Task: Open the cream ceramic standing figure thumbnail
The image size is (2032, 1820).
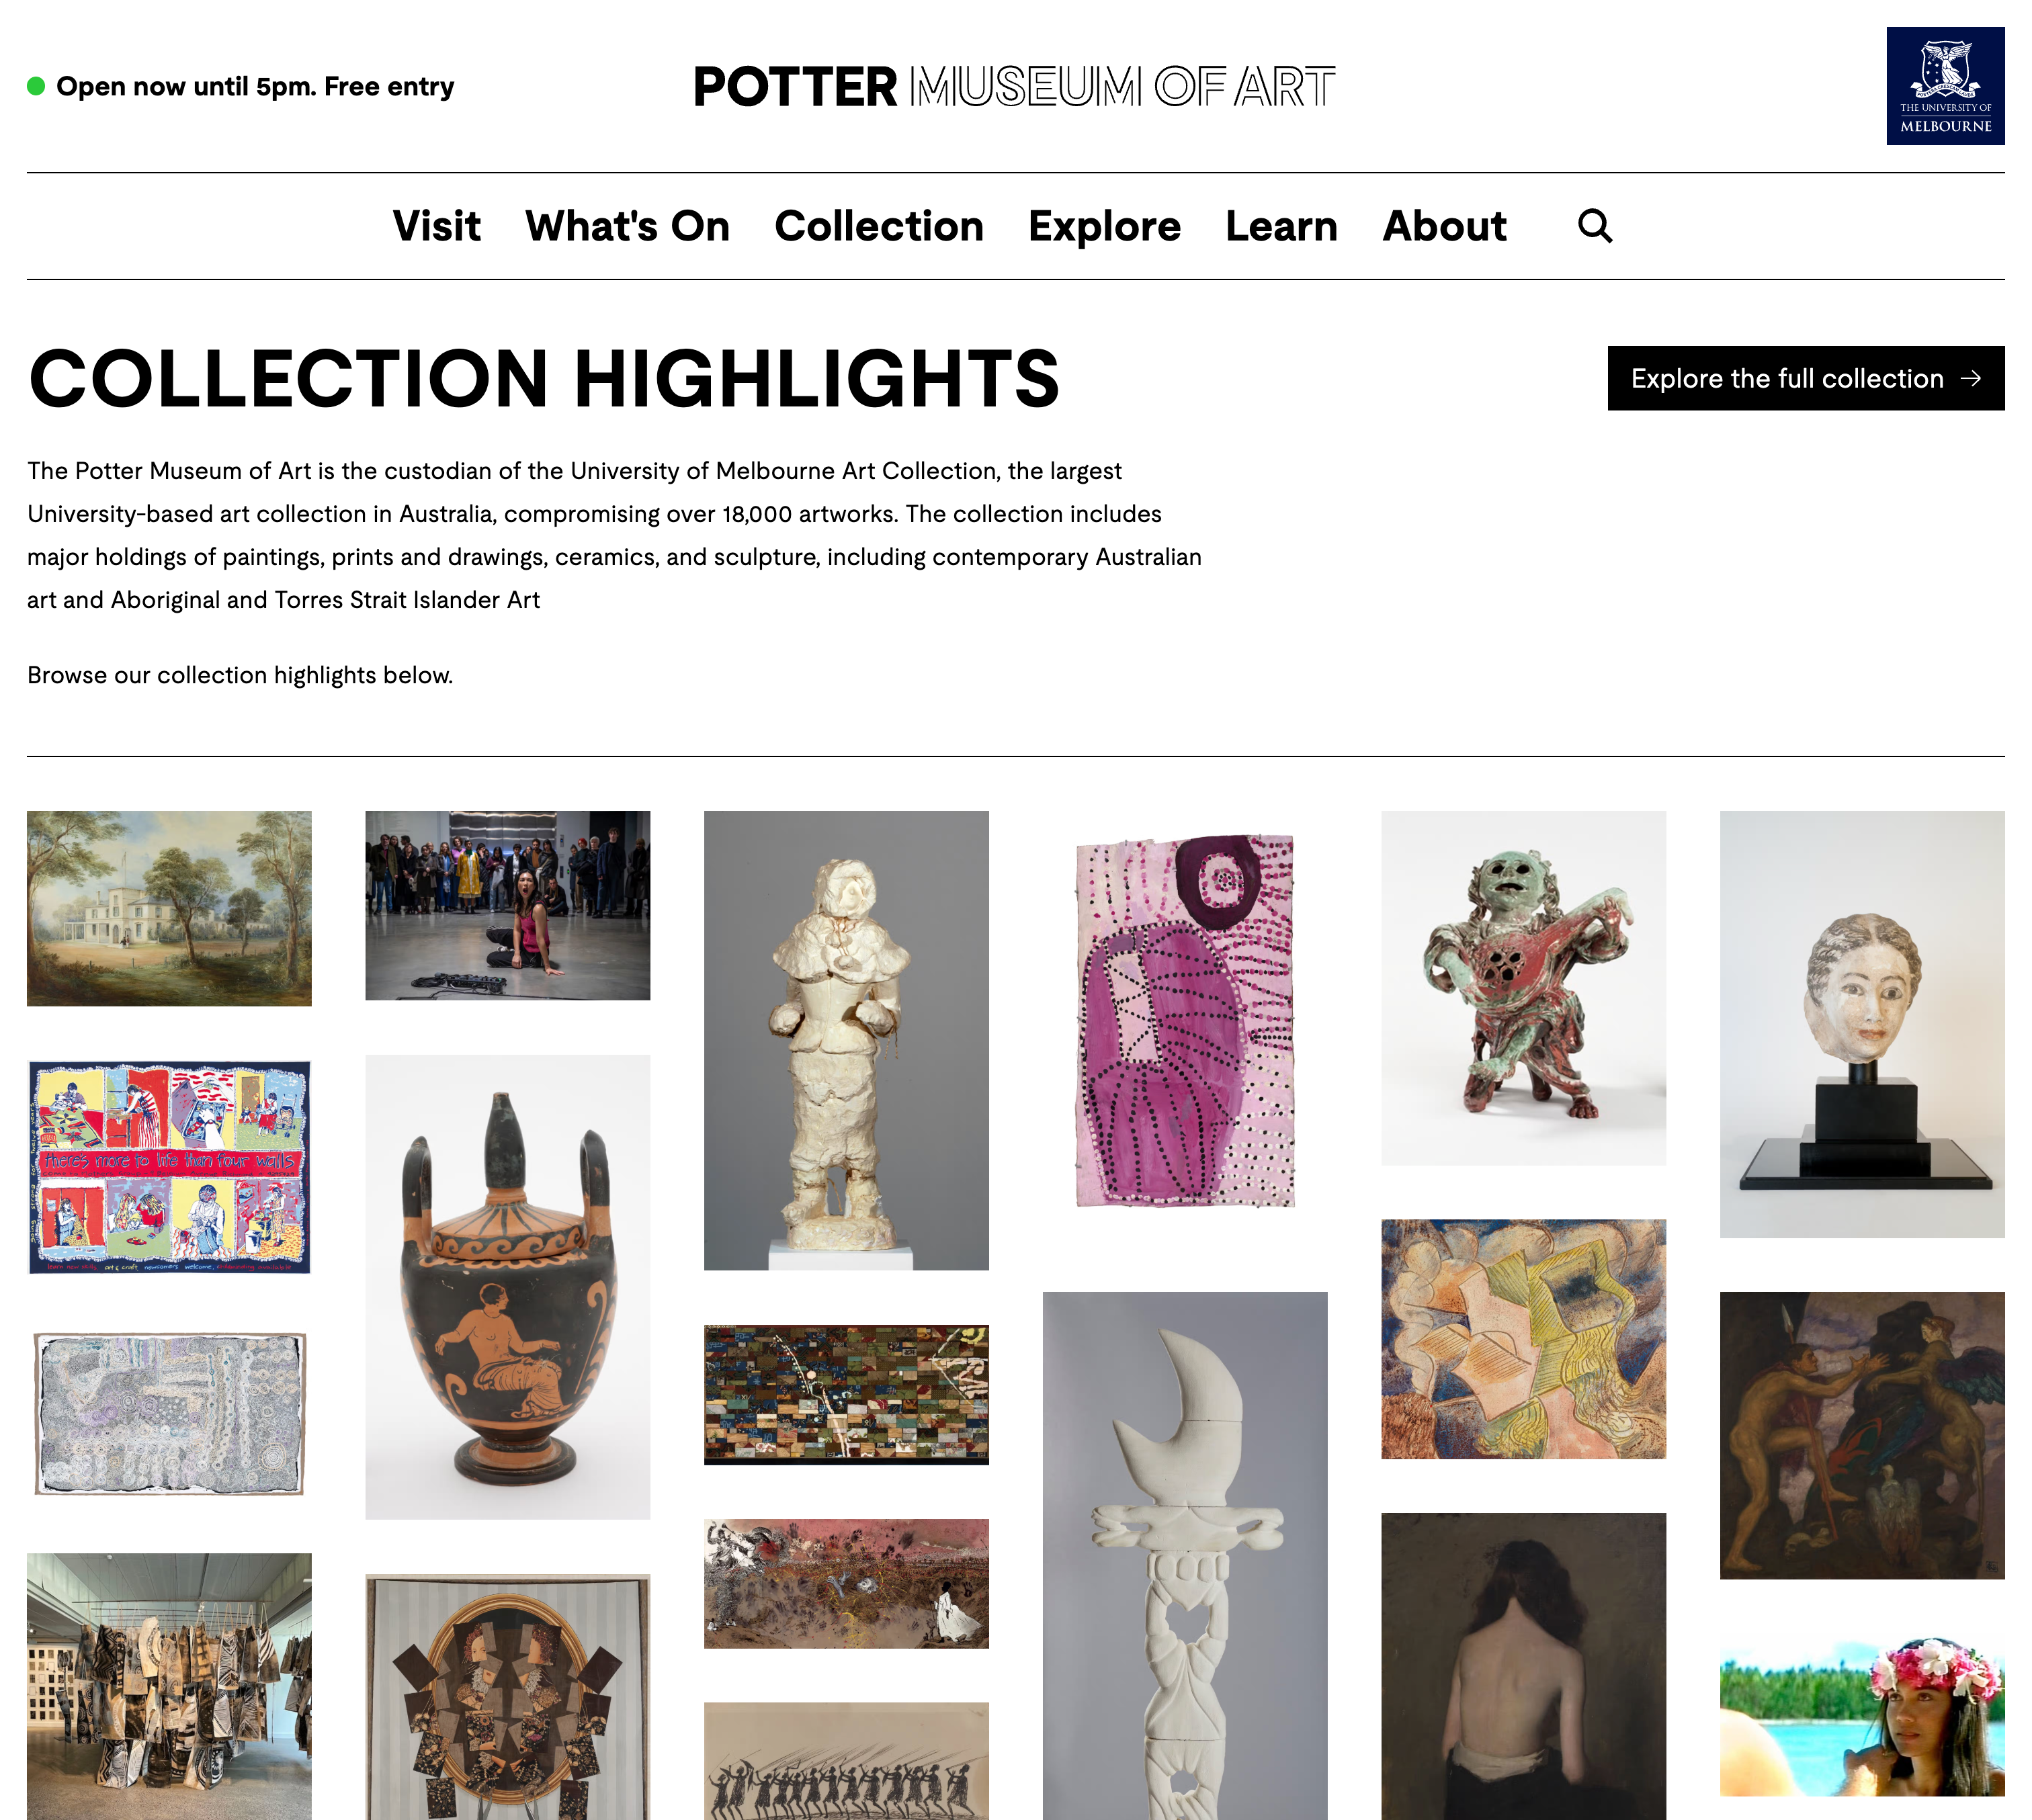Action: click(846, 1040)
